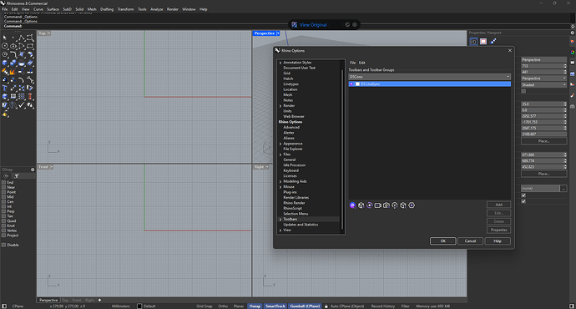Click the video camera icon in toolbar preview
Screen dimensions: 576x309
pyautogui.click(x=377, y=205)
